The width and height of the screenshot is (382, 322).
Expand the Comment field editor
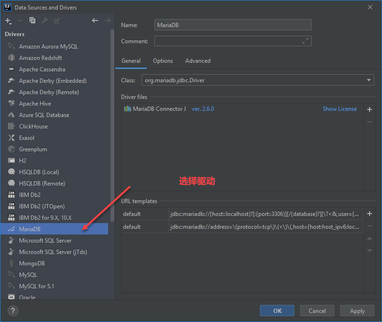click(x=305, y=41)
